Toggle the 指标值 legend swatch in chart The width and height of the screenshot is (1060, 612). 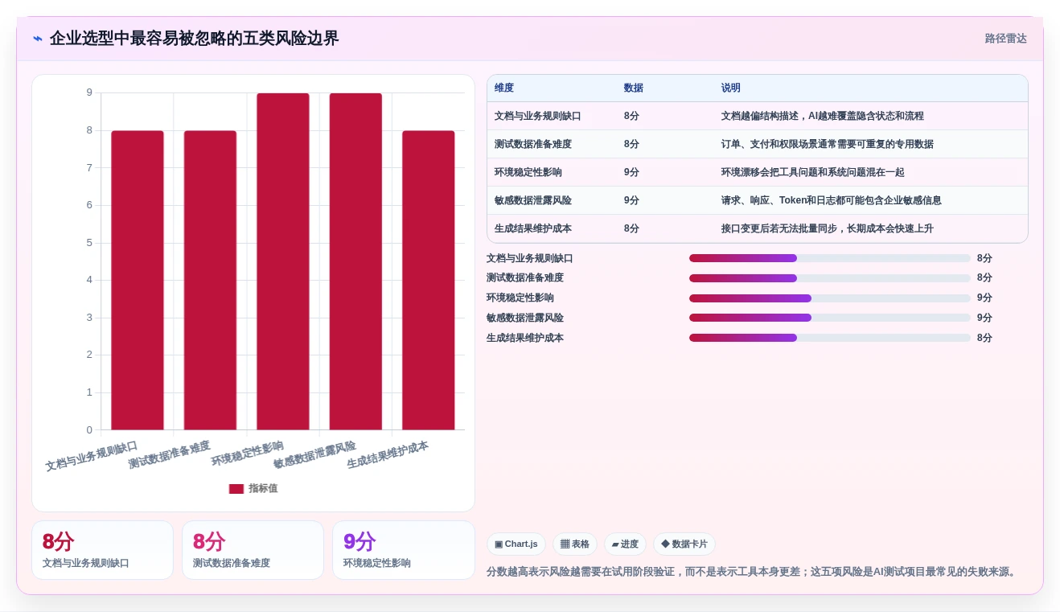point(236,489)
